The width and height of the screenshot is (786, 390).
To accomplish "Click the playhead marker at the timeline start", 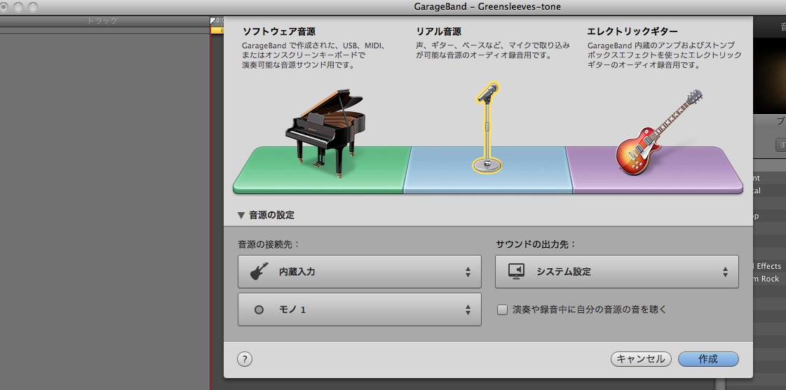I will coord(214,22).
